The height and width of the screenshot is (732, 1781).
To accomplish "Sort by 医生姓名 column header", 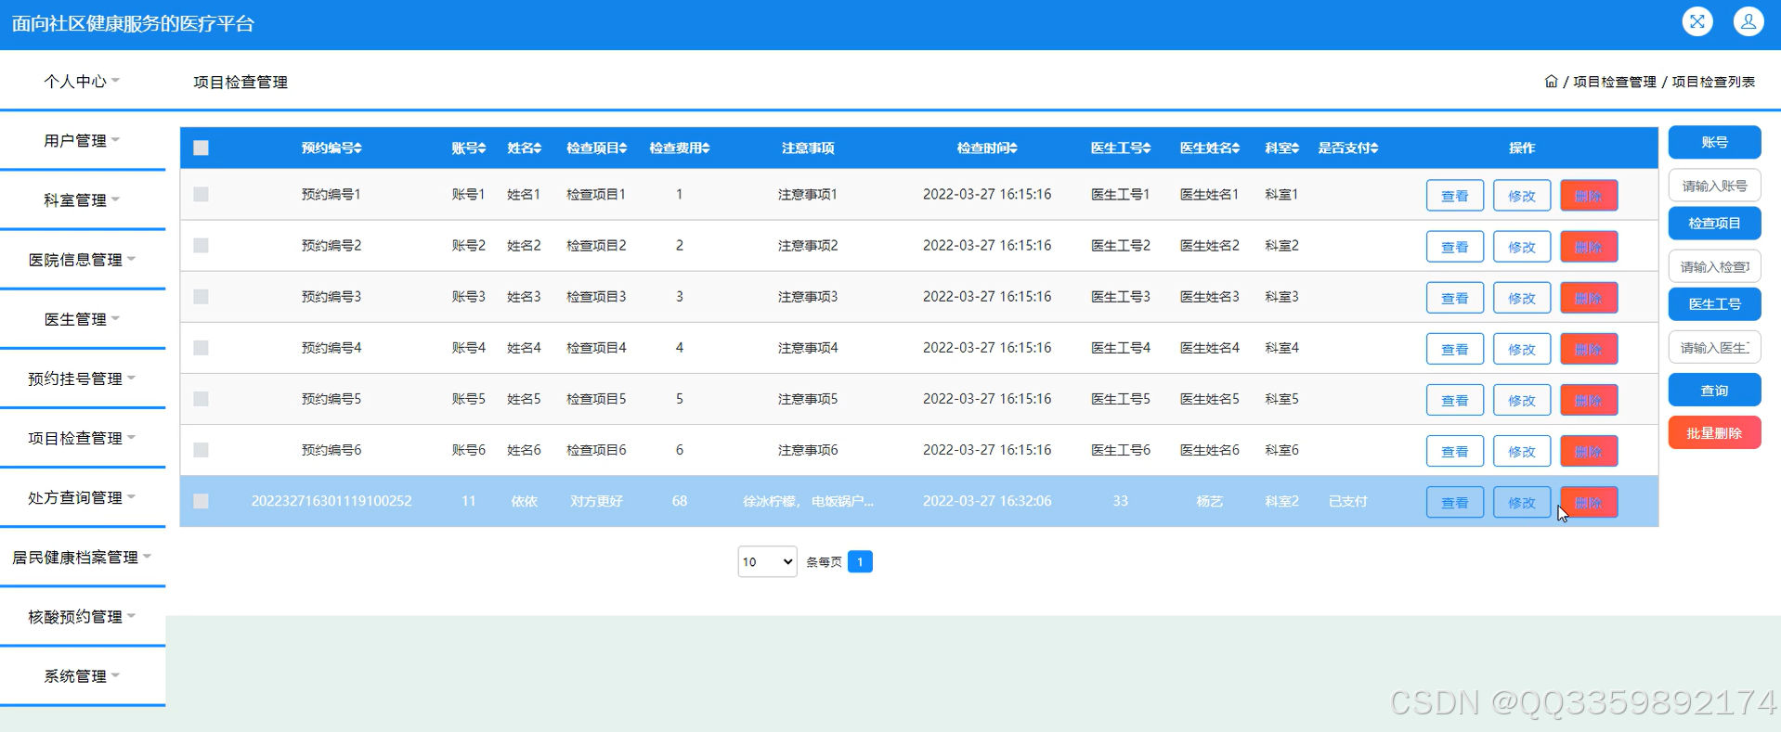I will pos(1210,148).
